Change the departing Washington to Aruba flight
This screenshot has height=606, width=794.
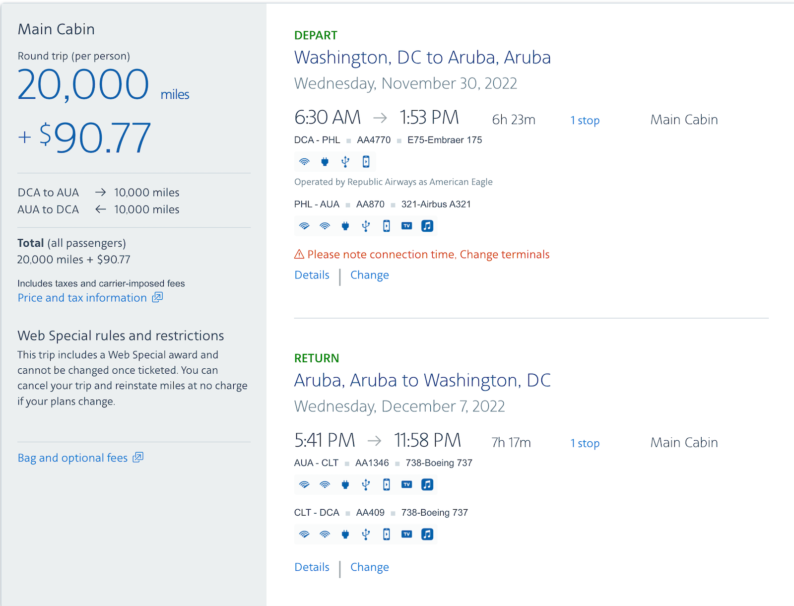(x=369, y=274)
